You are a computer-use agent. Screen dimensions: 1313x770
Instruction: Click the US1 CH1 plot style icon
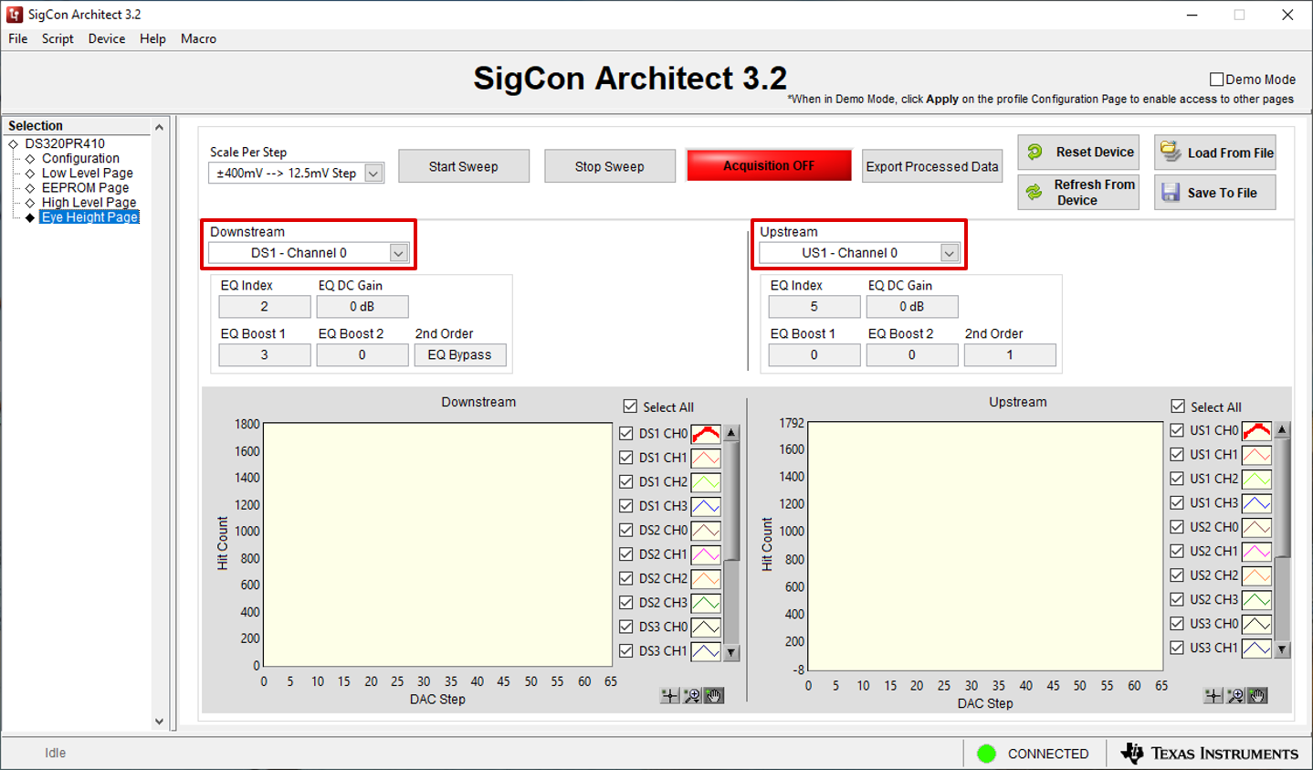click(x=1257, y=455)
